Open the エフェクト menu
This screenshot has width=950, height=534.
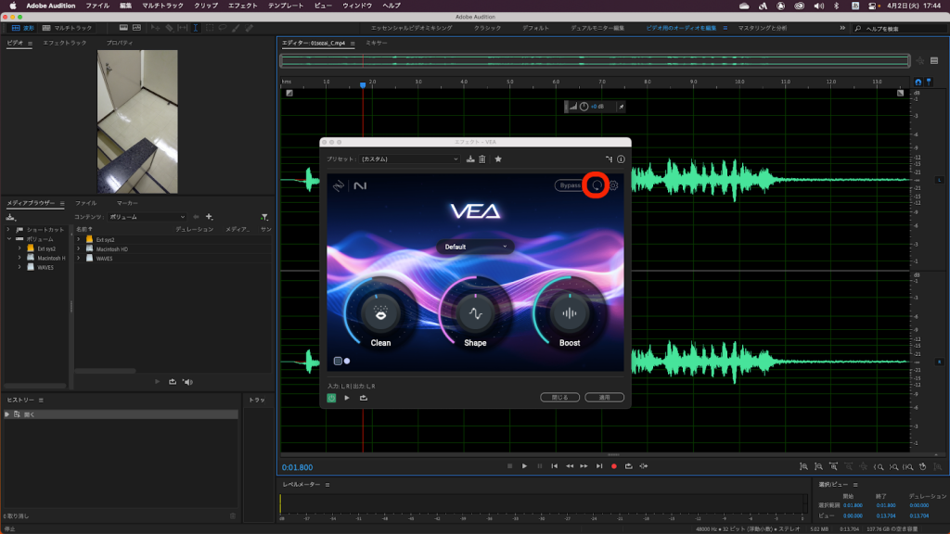coord(242,6)
